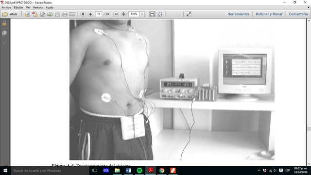Image resolution: width=311 pixels, height=175 pixels.
Task: Open Spotify from taskbar
Action: 139,171
